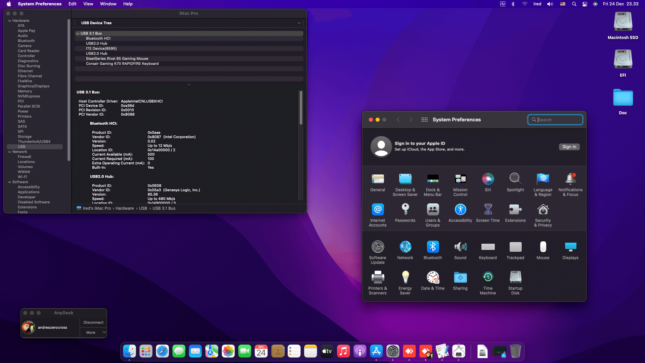Screen dimensions: 645x363
Task: Open the Spotlight preferences pane
Action: [x=515, y=183]
